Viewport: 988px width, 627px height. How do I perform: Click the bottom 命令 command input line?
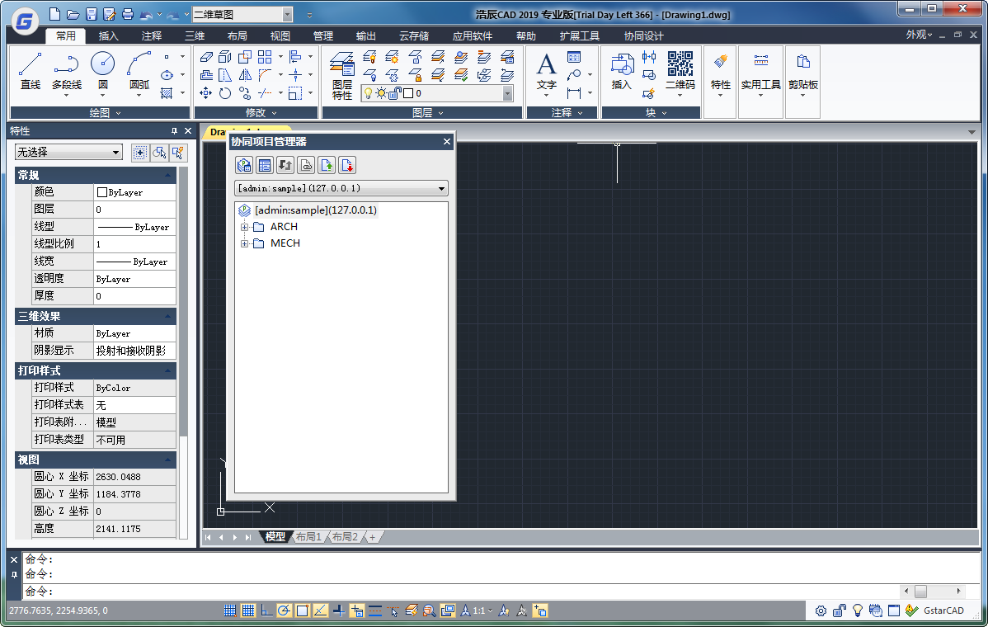(462, 592)
